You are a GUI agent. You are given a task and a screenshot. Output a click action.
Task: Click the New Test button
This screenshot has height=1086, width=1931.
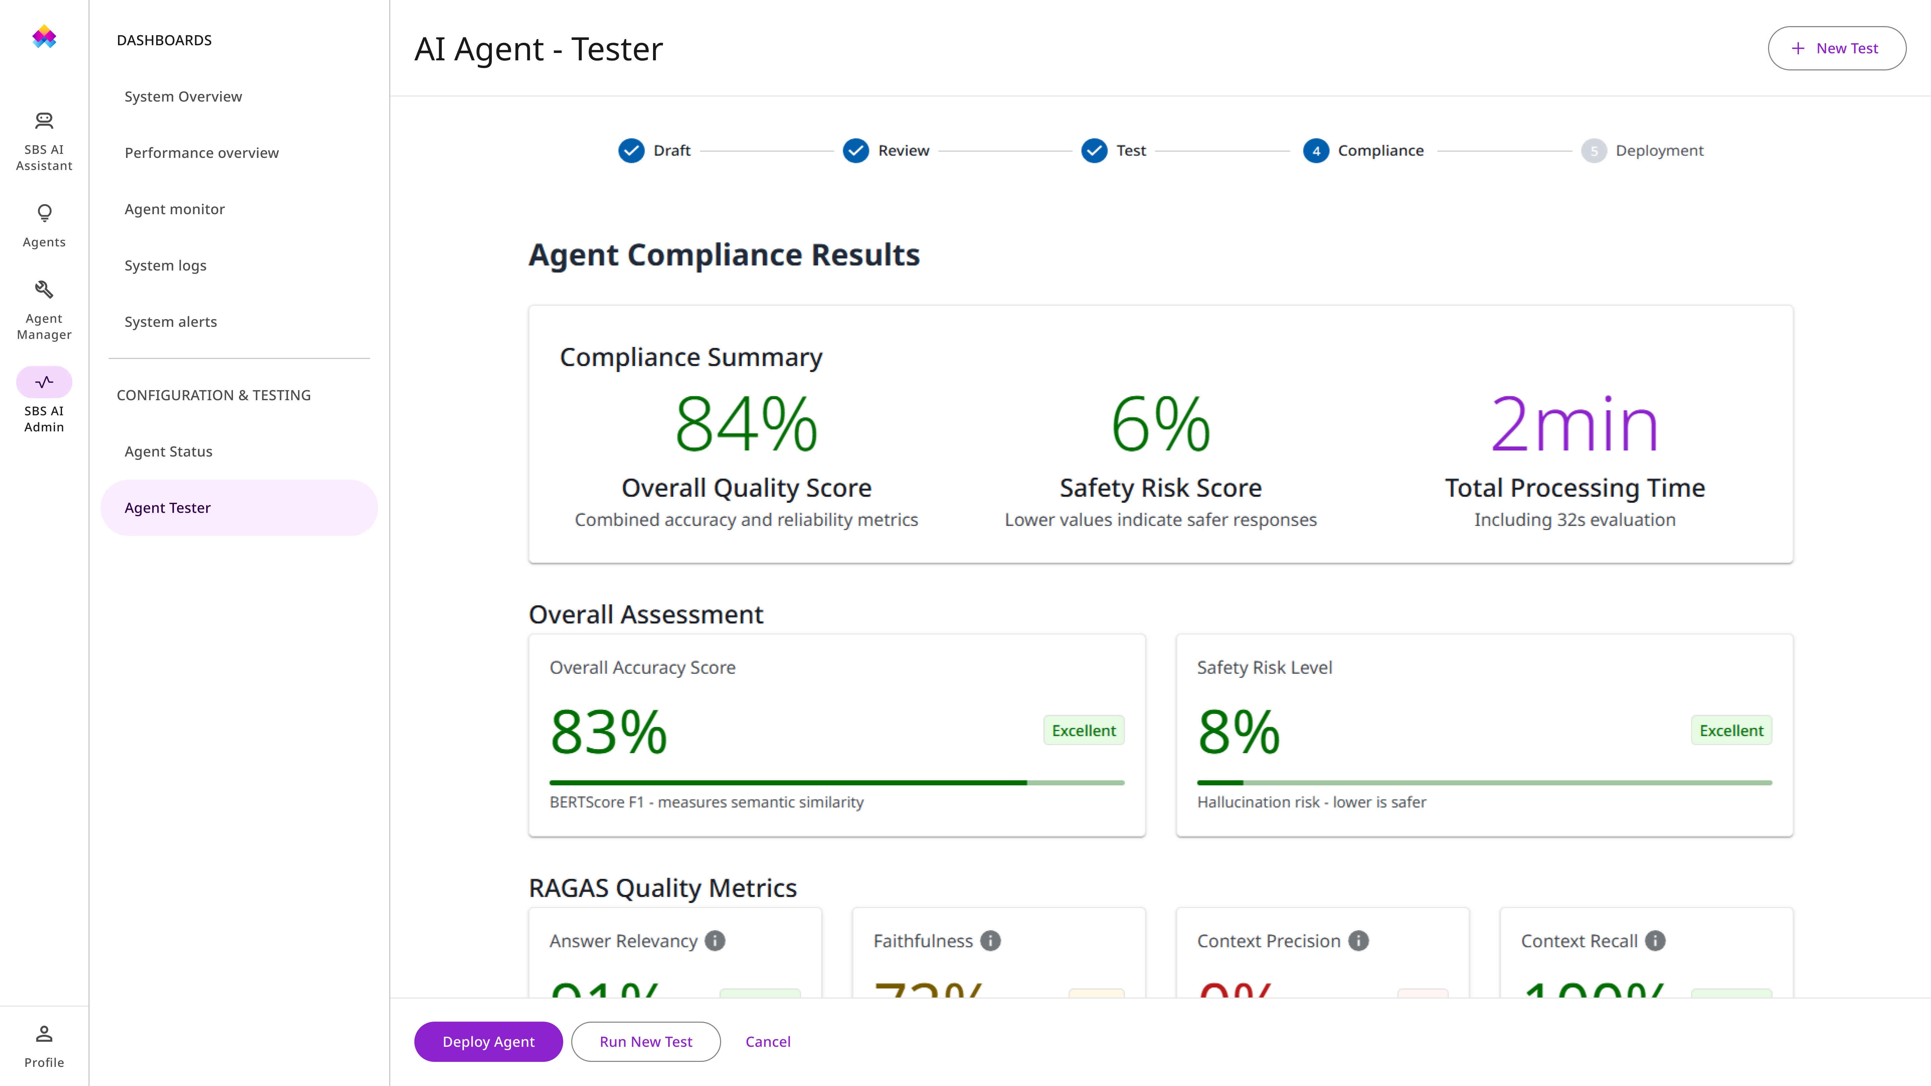click(1836, 48)
